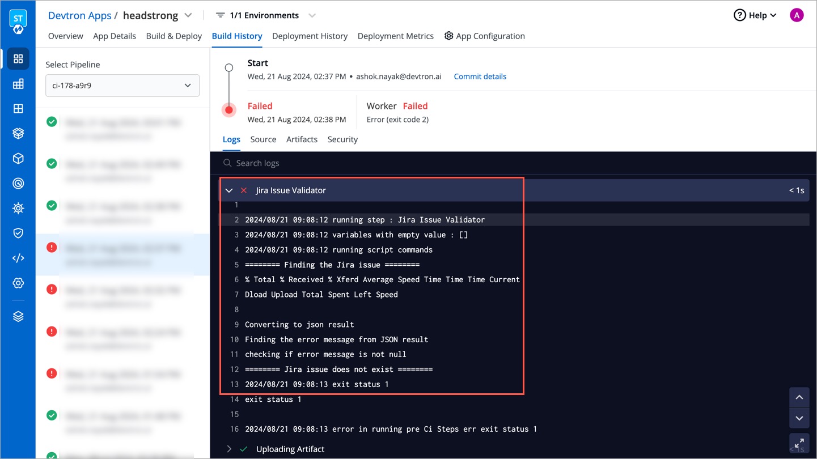Open Global Configurations gear in the sidebar
This screenshot has height=459, width=817.
point(18,283)
